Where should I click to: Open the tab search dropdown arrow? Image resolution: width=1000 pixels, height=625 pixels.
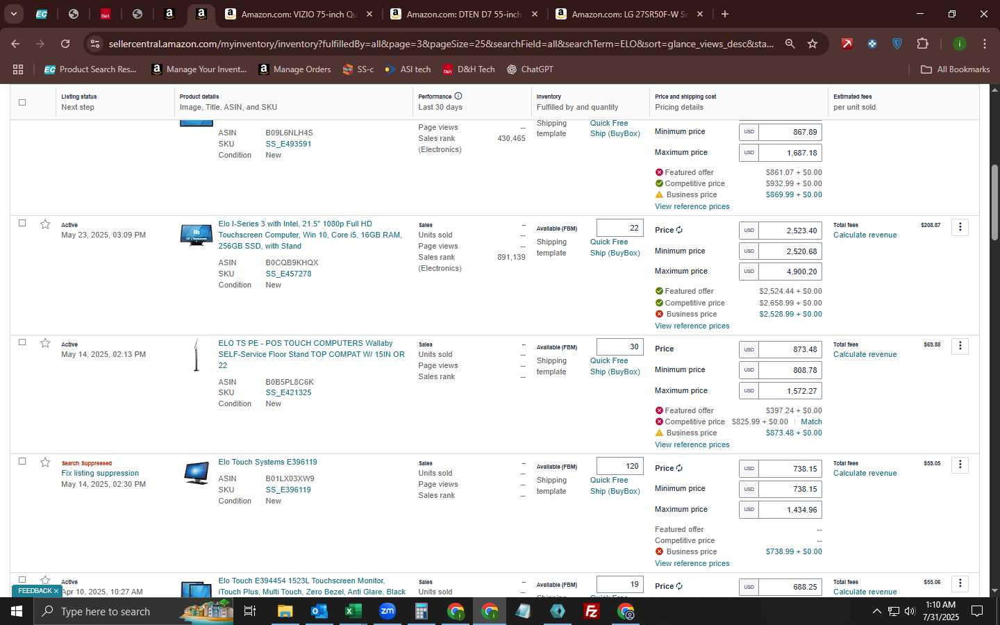[x=13, y=14]
